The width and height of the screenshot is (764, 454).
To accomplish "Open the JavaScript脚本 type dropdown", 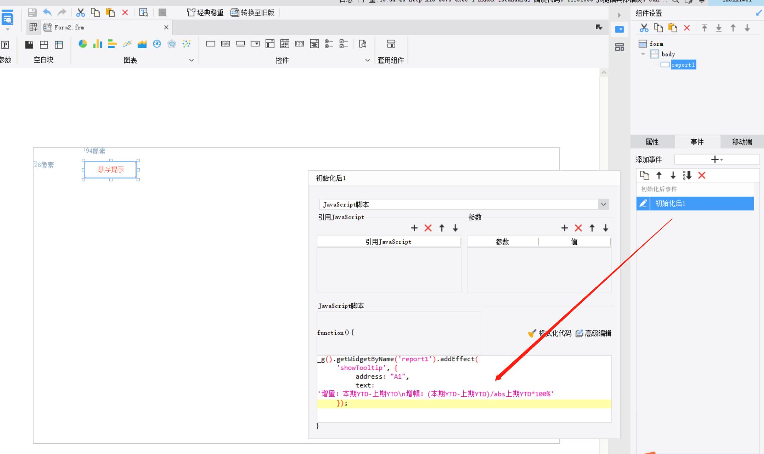I will click(603, 204).
